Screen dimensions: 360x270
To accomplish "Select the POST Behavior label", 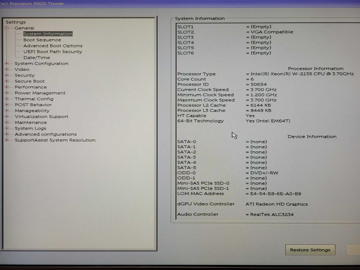I will [x=33, y=105].
